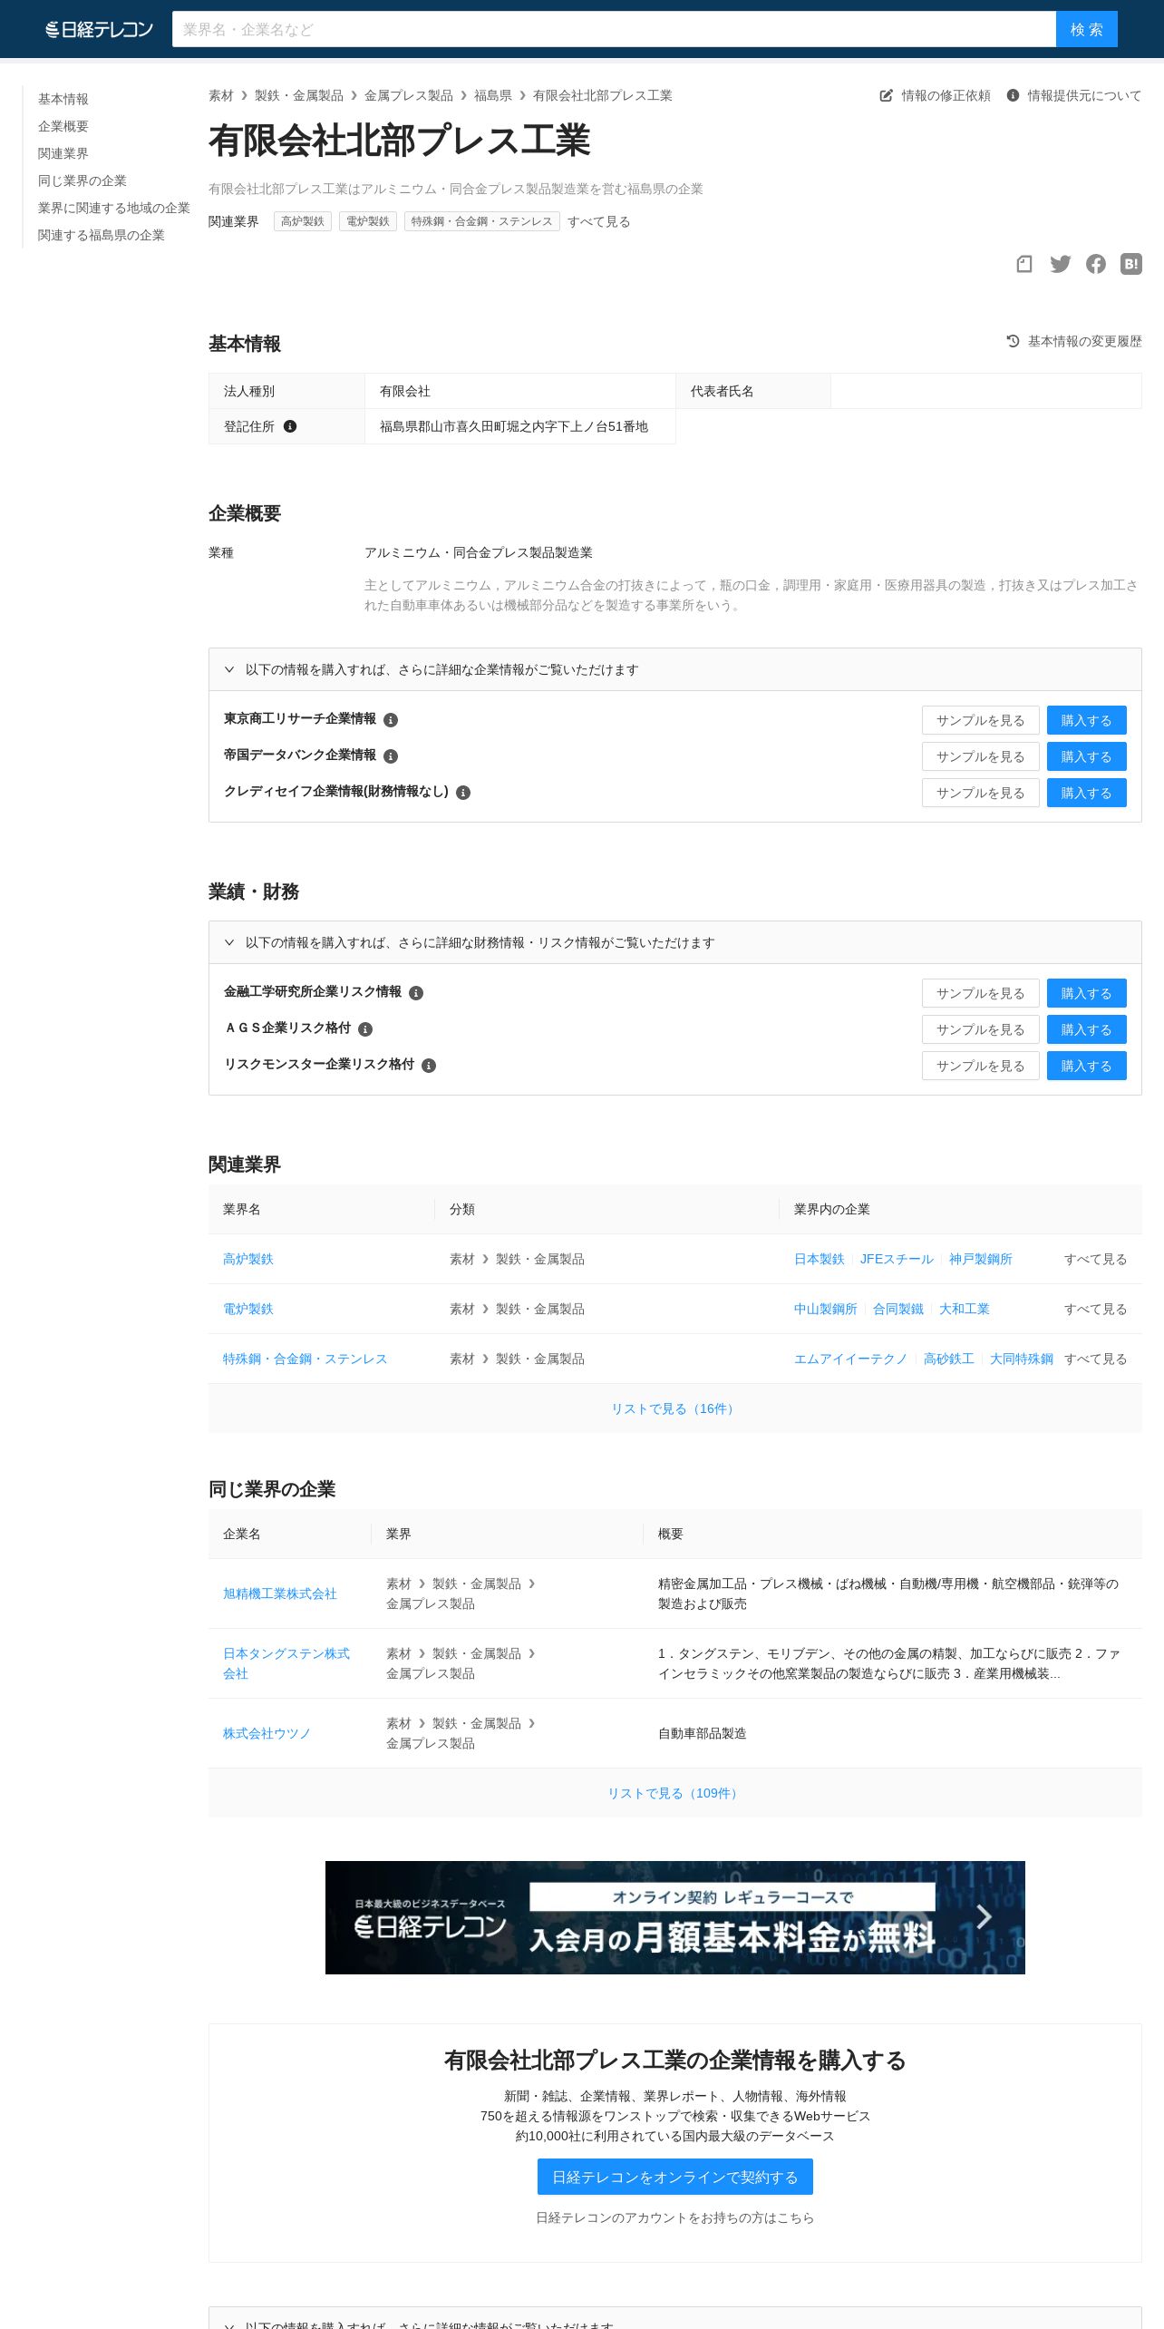Image resolution: width=1164 pixels, height=2329 pixels.
Task: Purchase 東京商工リサーチ企業情報
Action: (1087, 720)
